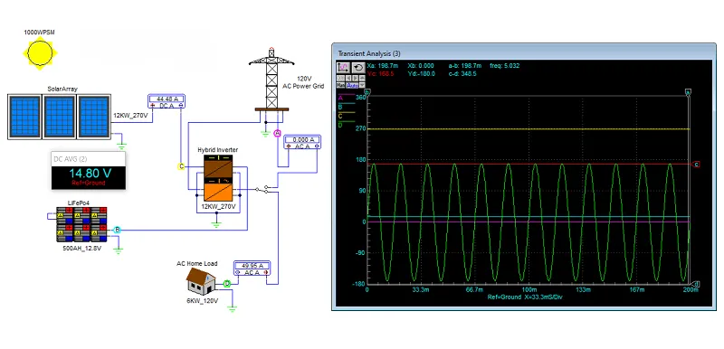724x349 pixels.
Task: Click the ground symbol under the inverter
Action: pos(216,224)
